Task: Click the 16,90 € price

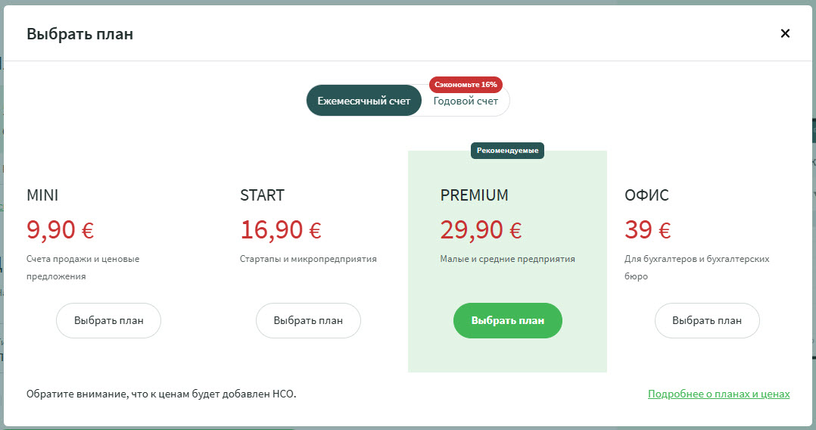Action: (281, 229)
